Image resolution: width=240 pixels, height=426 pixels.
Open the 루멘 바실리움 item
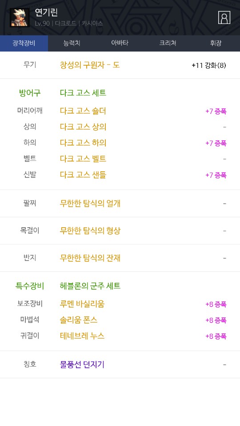point(82,304)
